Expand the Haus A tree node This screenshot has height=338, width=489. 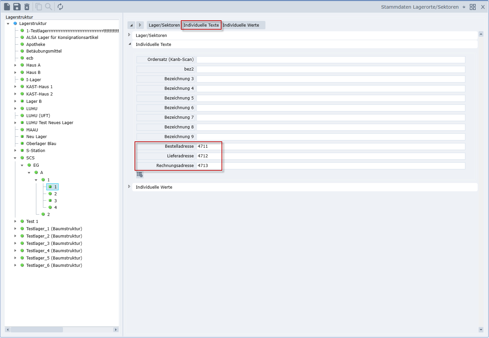[15, 65]
